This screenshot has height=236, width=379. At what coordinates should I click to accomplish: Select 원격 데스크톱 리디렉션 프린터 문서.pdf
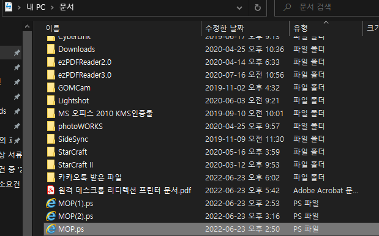[125, 190]
